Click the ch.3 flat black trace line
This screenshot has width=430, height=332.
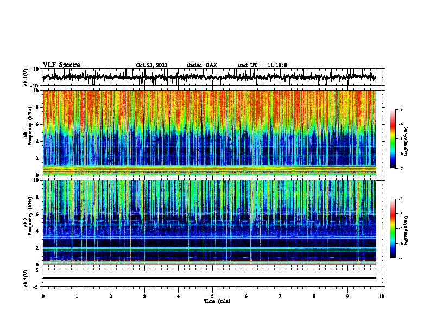(x=209, y=278)
